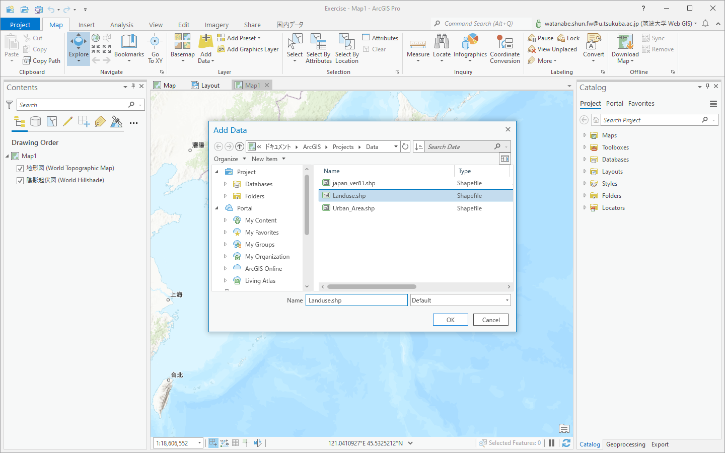This screenshot has width=725, height=453.
Task: Open the Project tab
Action: tap(20, 25)
